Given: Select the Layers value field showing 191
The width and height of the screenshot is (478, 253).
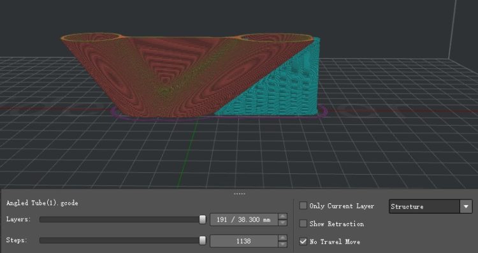Looking at the screenshot, I should (x=244, y=219).
